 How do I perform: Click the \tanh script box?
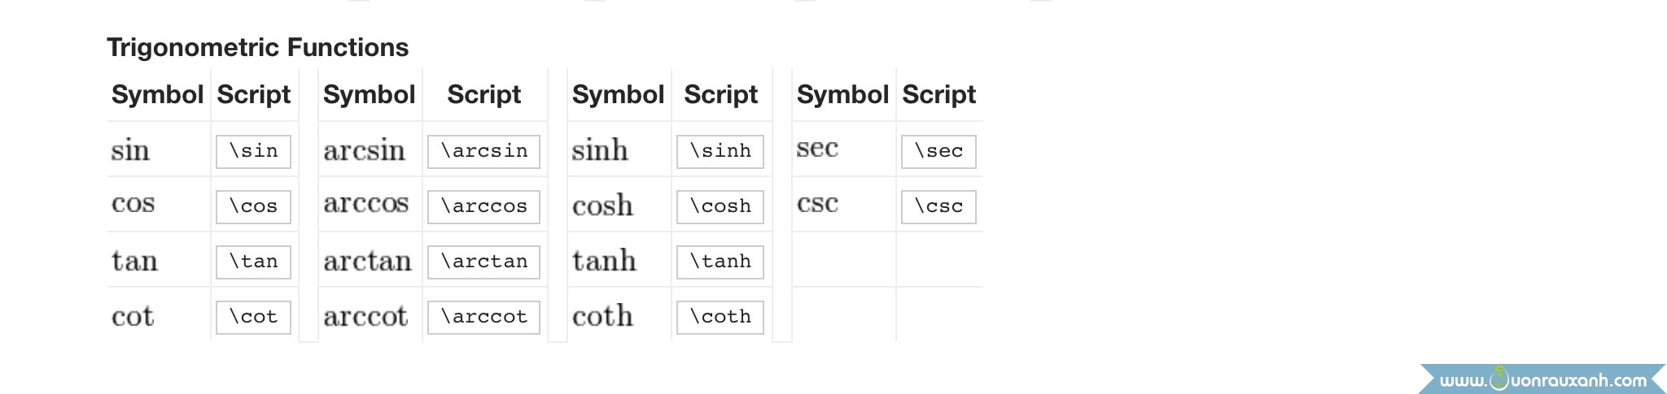[720, 262]
